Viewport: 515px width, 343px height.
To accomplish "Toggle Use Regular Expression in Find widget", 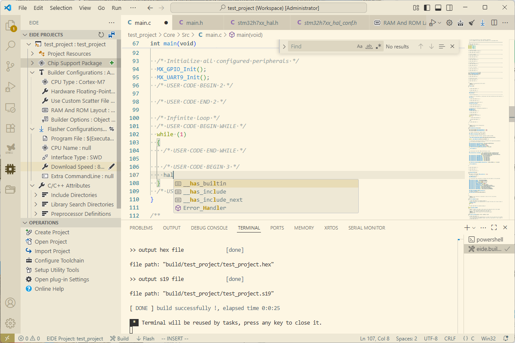I will pyautogui.click(x=379, y=46).
